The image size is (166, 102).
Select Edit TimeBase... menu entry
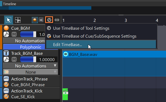[x=101, y=44]
